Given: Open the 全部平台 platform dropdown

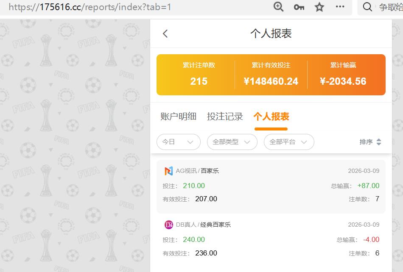Looking at the screenshot, I should coord(288,142).
